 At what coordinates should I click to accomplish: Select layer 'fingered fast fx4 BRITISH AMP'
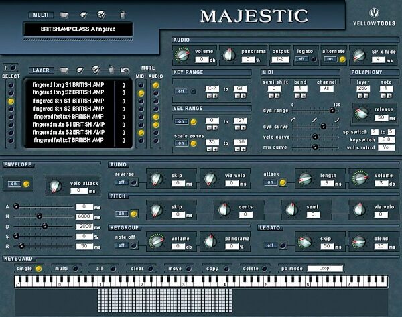click(68, 117)
